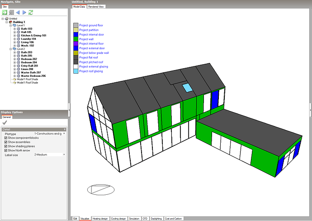The width and height of the screenshot is (312, 221).
Task: Click the zone icon beside Bath-205
Action: click(x=19, y=56)
